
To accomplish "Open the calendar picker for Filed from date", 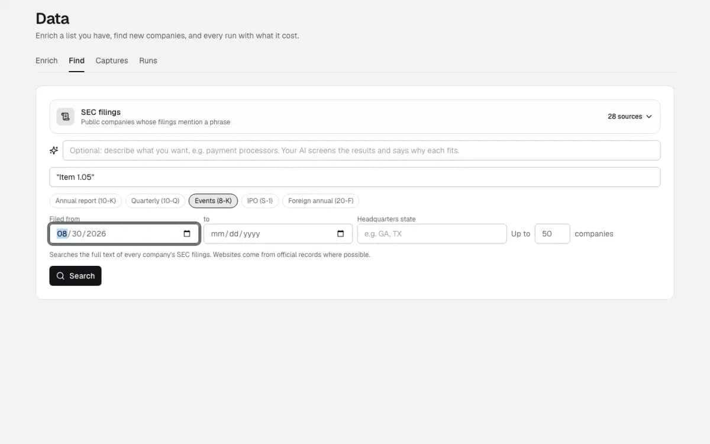I will tap(187, 234).
